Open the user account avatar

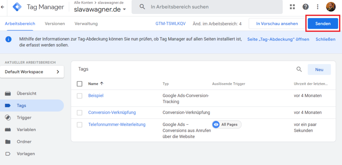[x=331, y=7]
